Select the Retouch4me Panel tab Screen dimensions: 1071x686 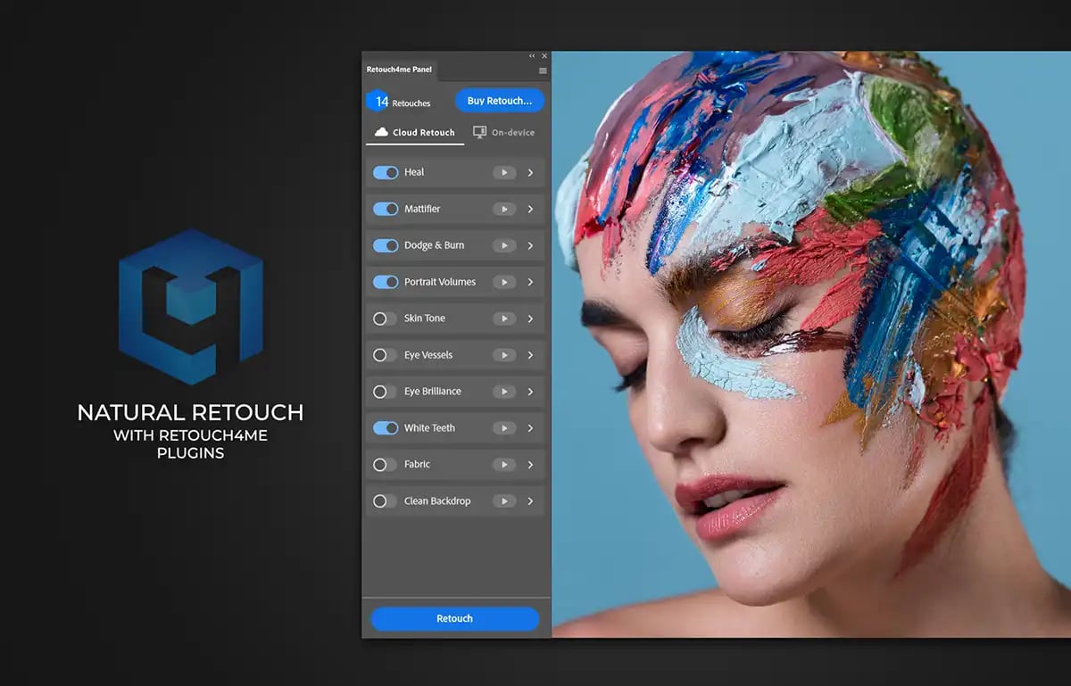coord(399,70)
